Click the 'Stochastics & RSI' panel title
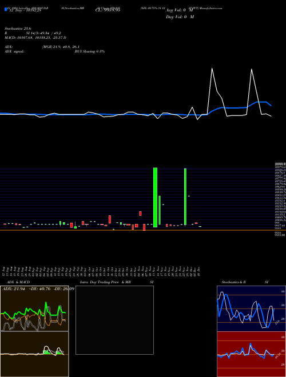This screenshot has height=377, width=286. (x=245, y=282)
